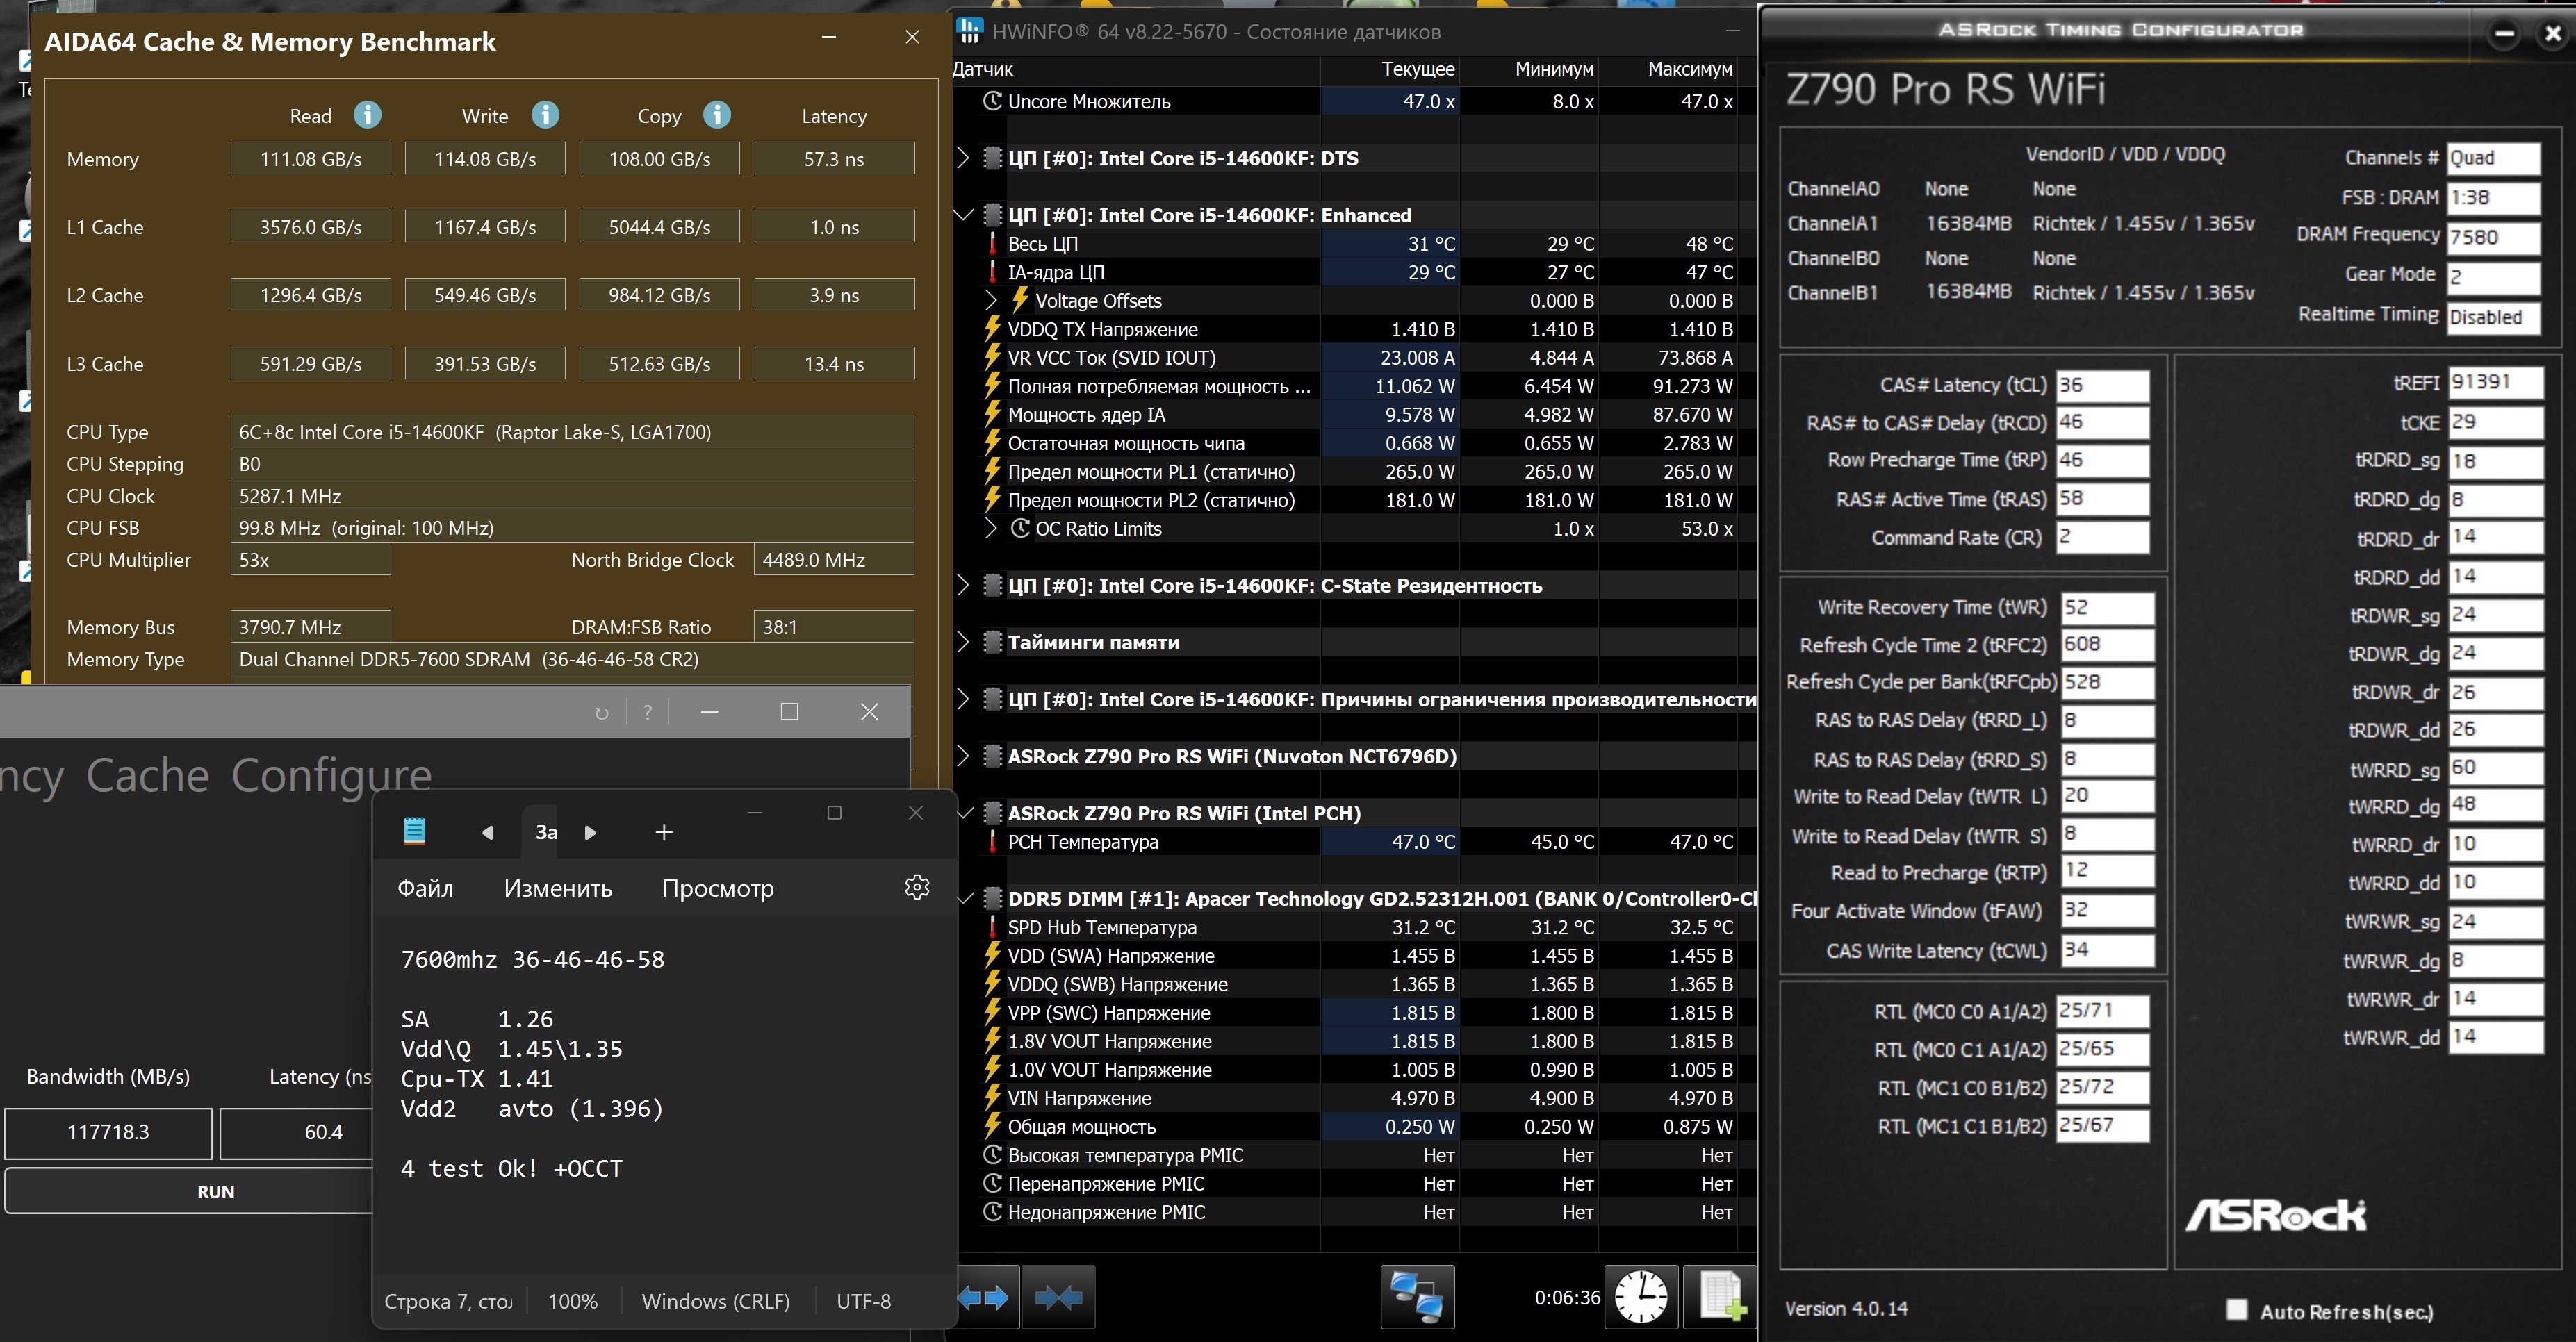Open HWiNFO remote monitoring network icon
The height and width of the screenshot is (1342, 2576).
pos(1417,1297)
